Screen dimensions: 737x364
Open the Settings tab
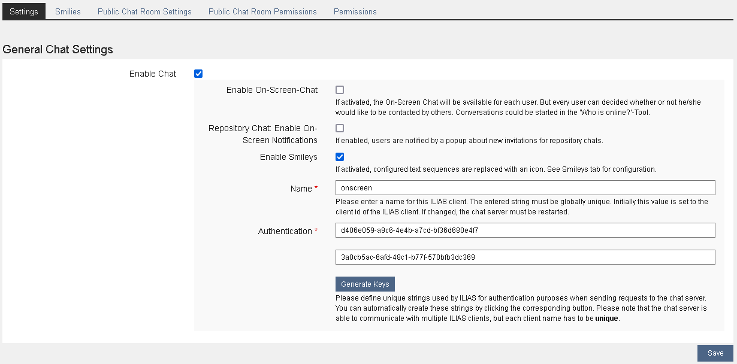click(24, 11)
